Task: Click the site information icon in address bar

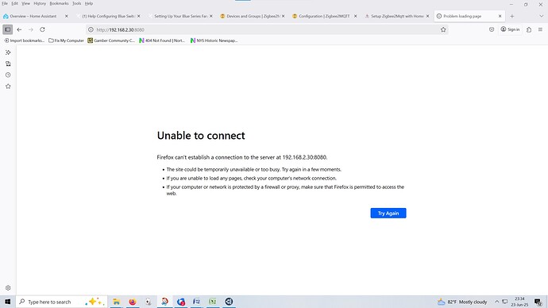Action: (x=91, y=29)
